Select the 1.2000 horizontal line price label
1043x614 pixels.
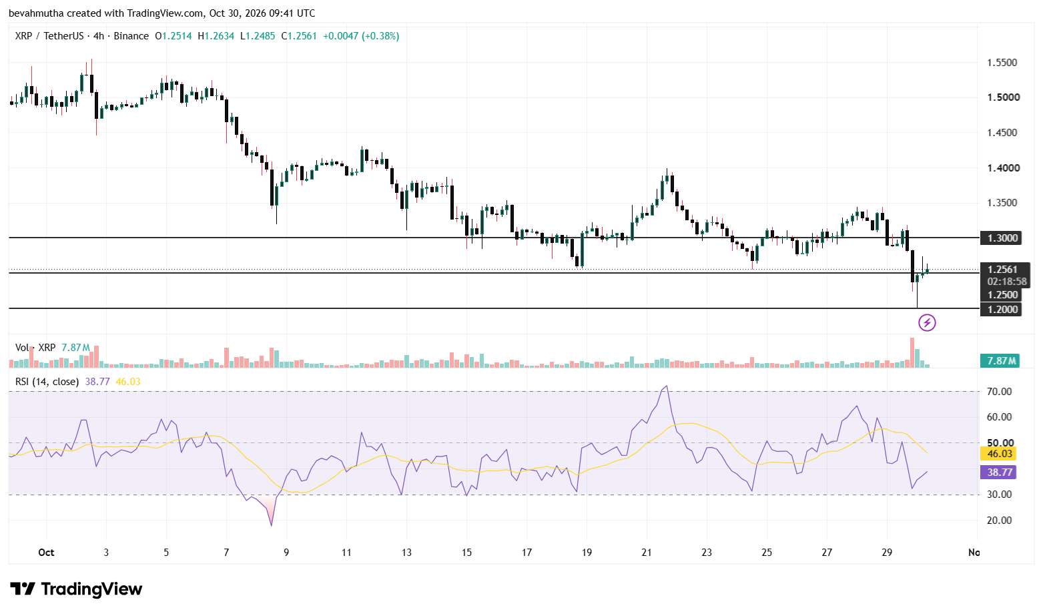(x=1000, y=309)
